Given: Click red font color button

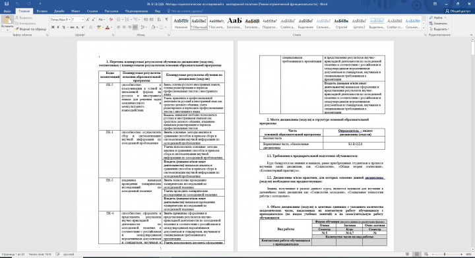Looking at the screenshot, I should [x=107, y=27].
